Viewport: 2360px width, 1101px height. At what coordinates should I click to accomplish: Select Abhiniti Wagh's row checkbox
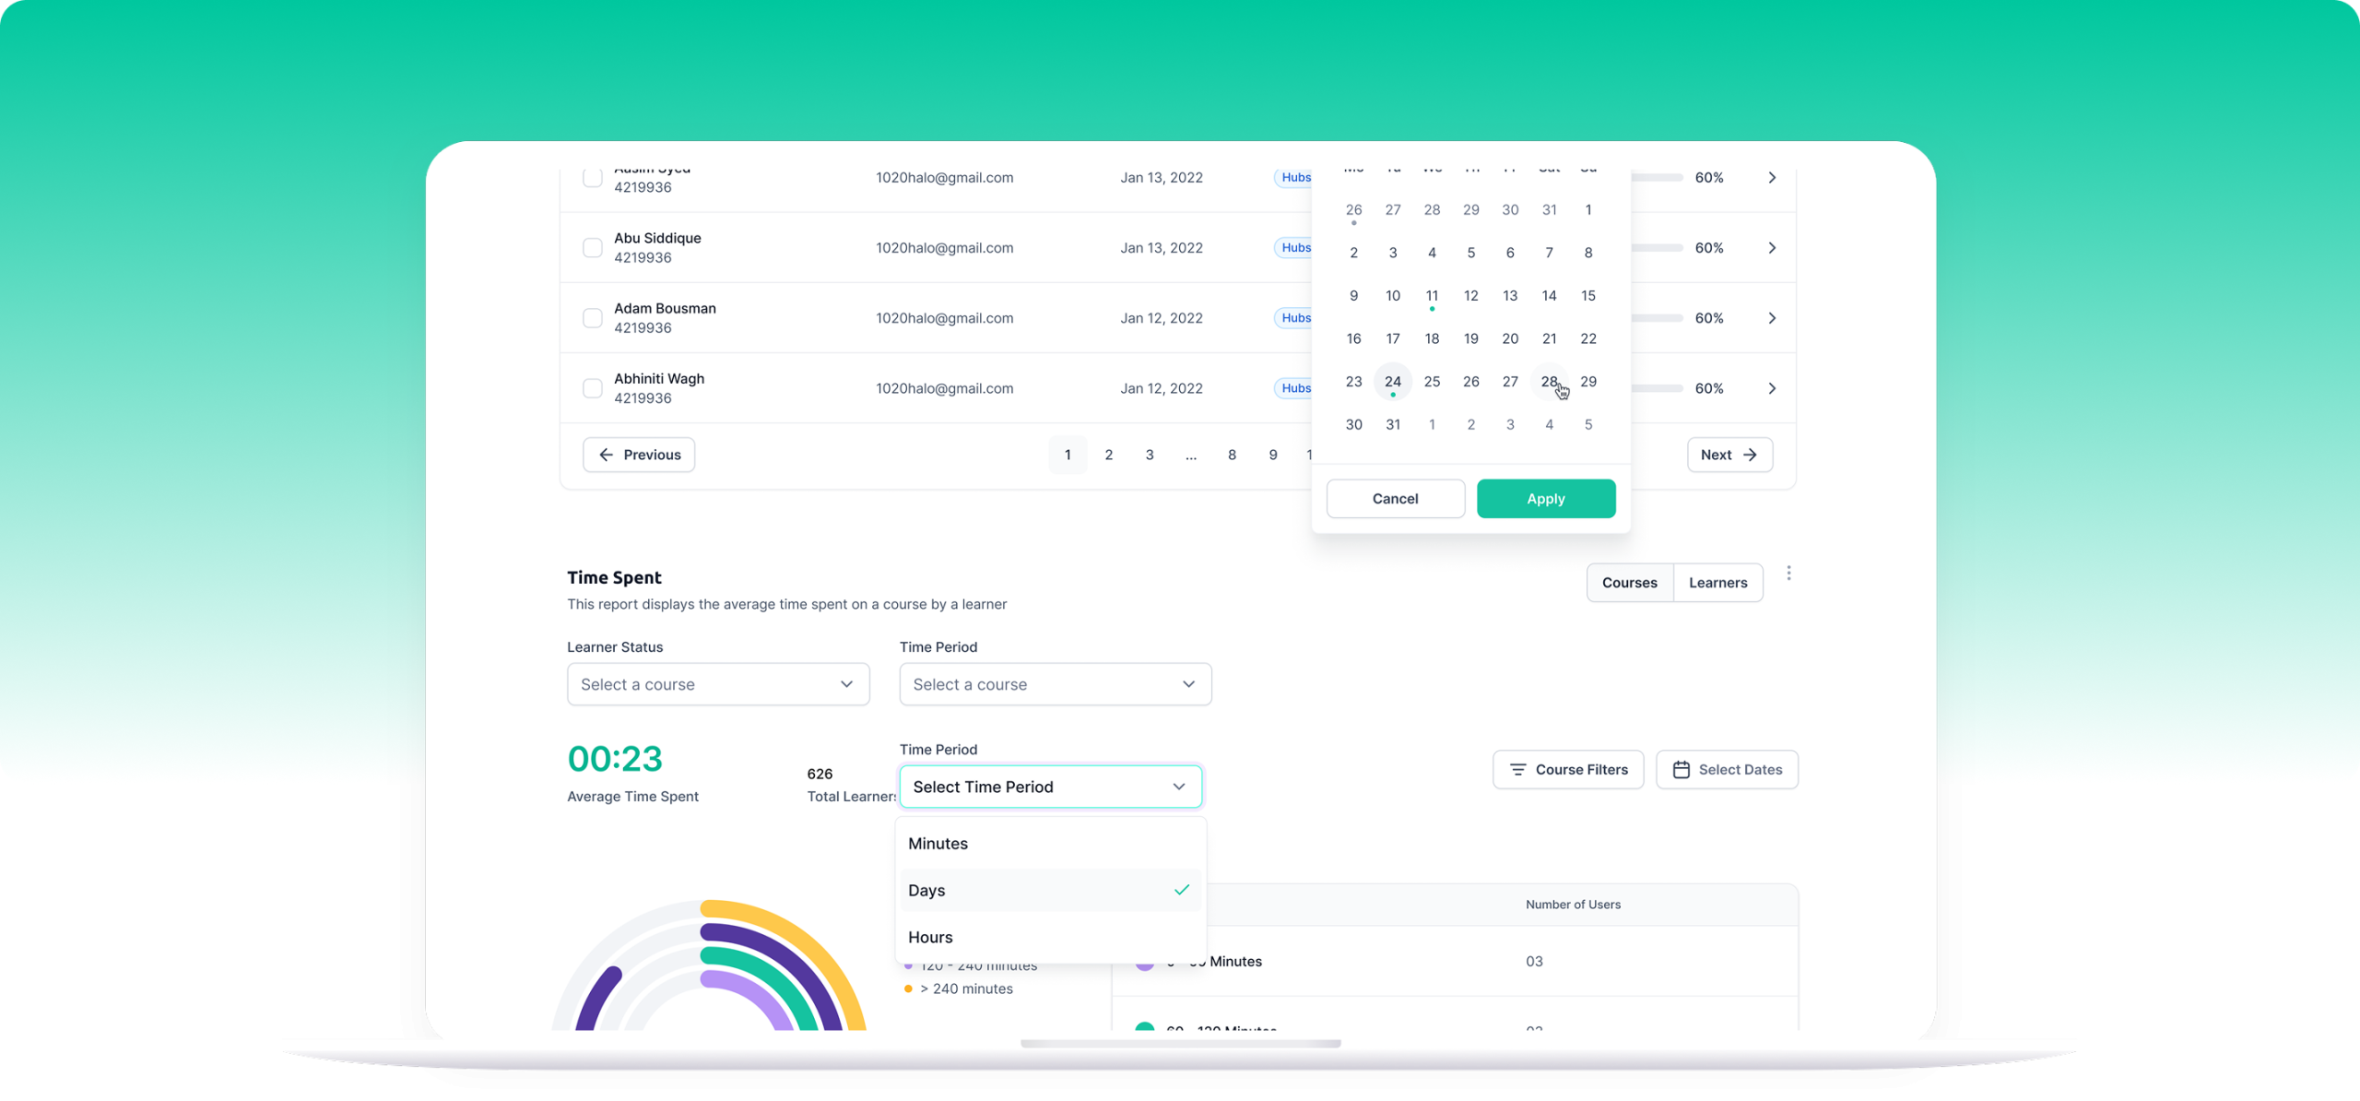(593, 388)
